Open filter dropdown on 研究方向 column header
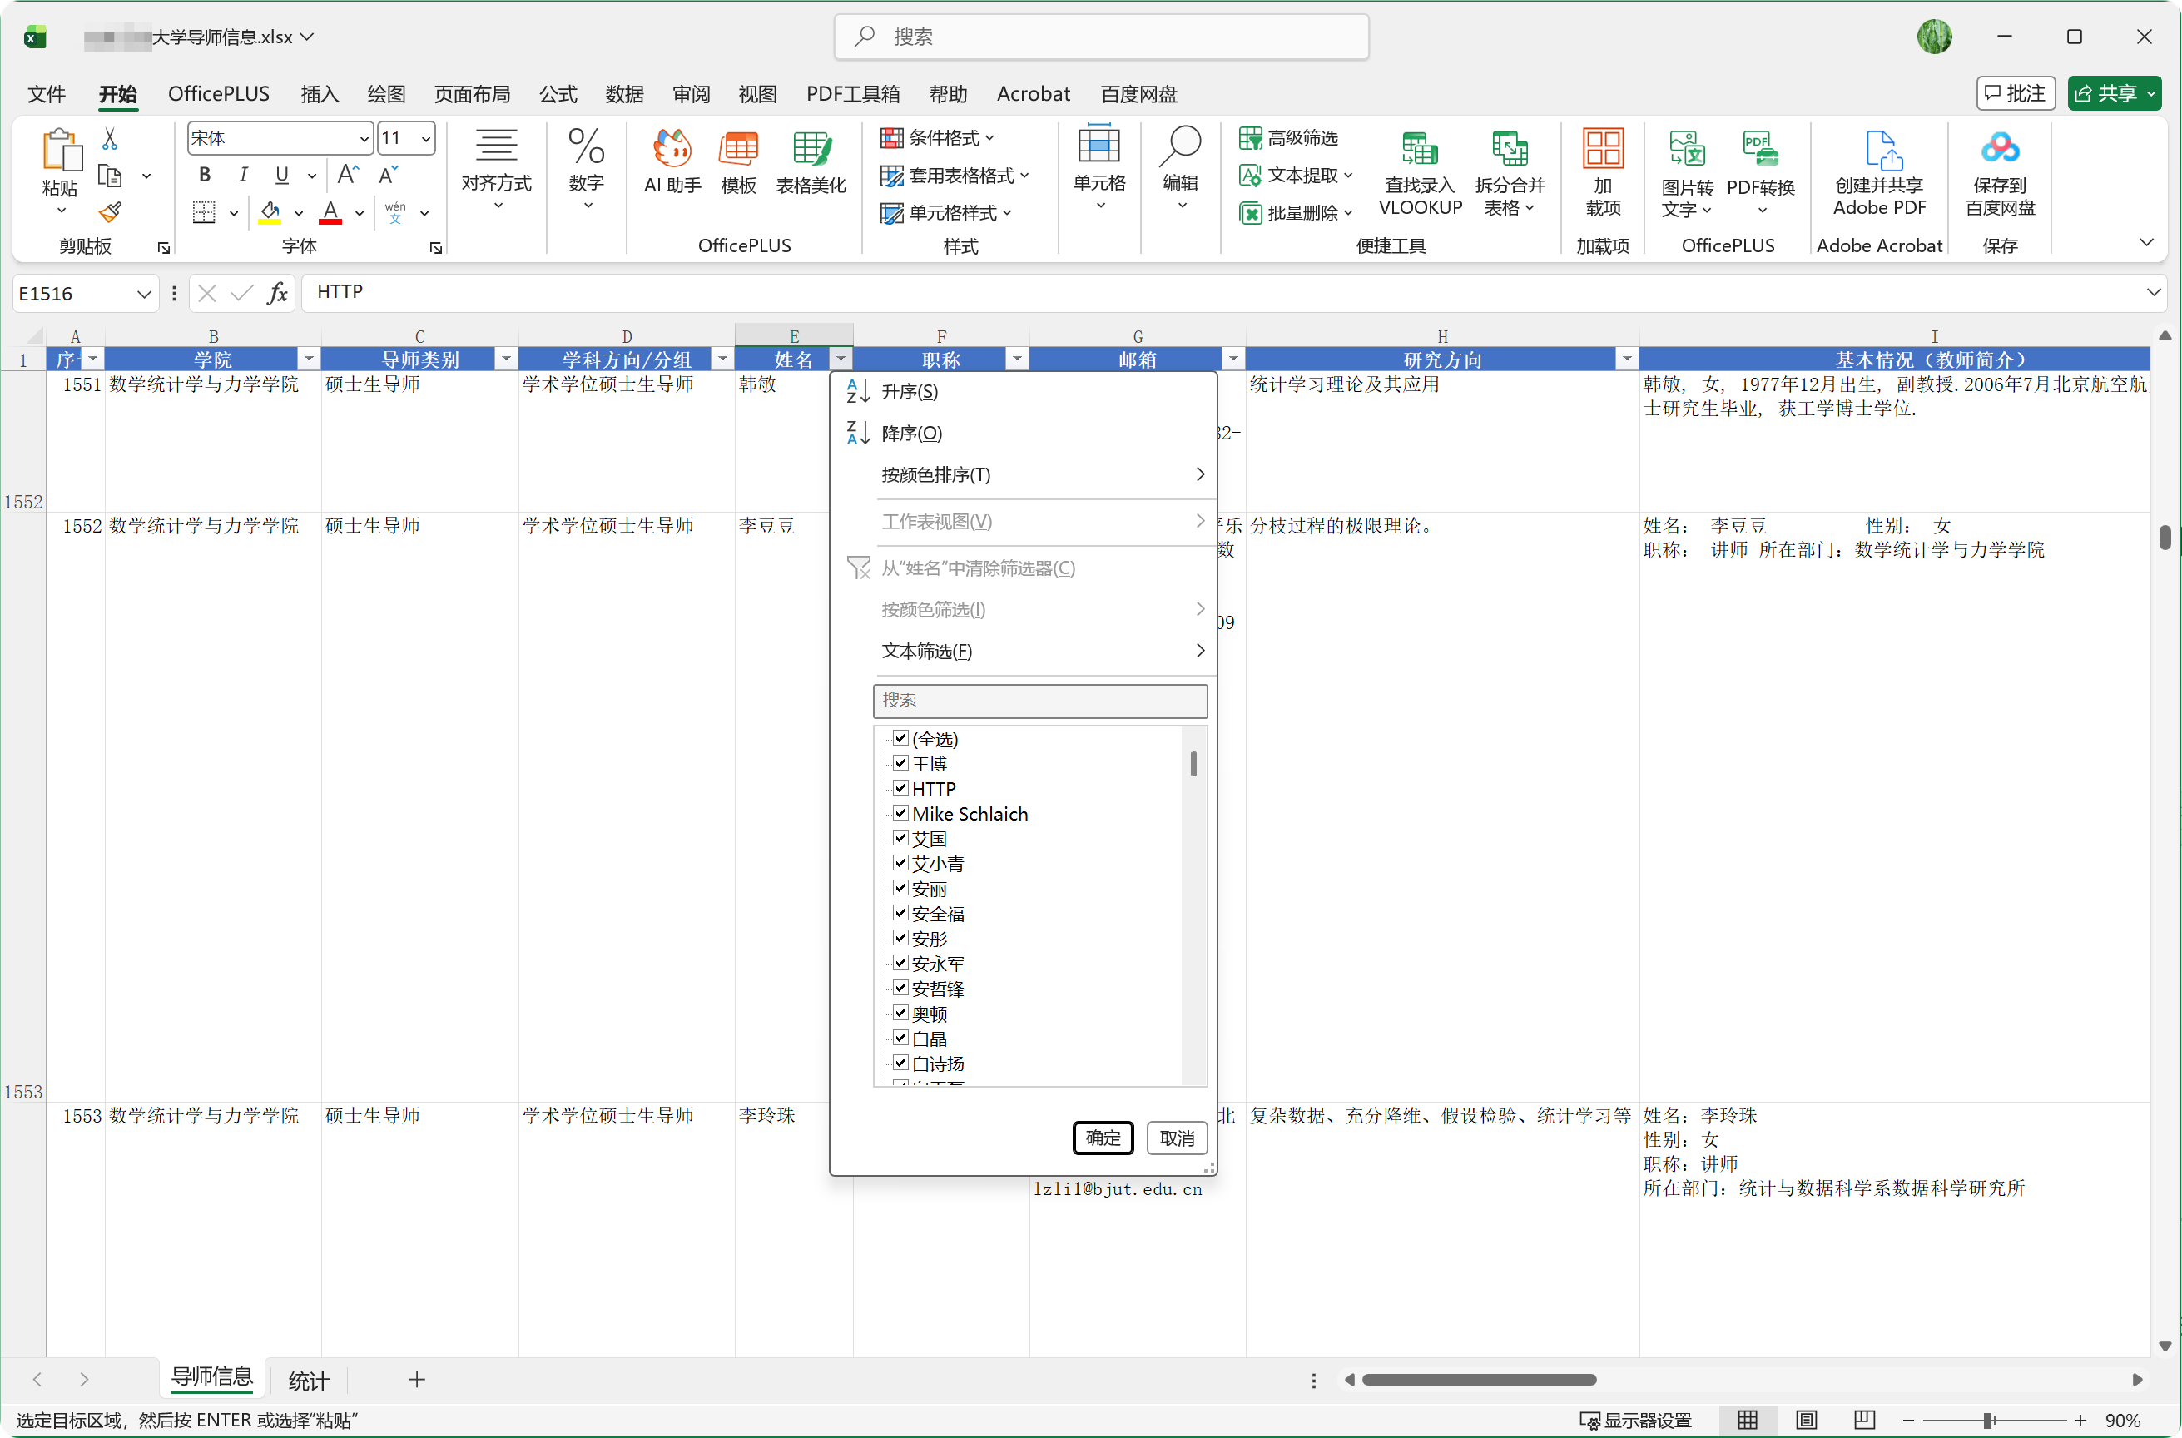This screenshot has width=2182, height=1438. (1626, 359)
